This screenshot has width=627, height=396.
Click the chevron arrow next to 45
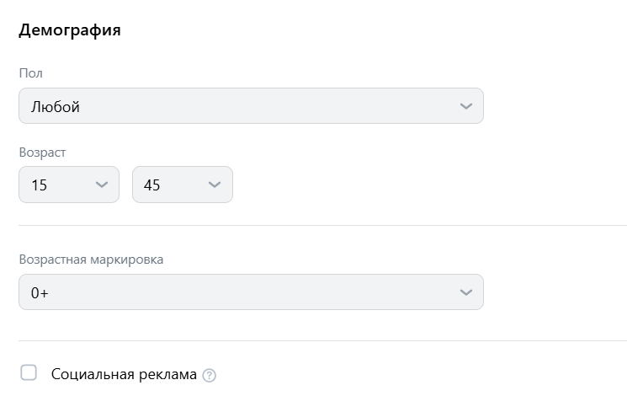pyautogui.click(x=215, y=185)
